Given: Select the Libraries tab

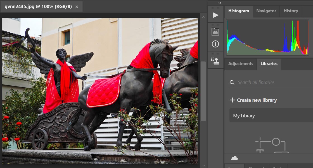Looking at the screenshot, I should tap(269, 64).
